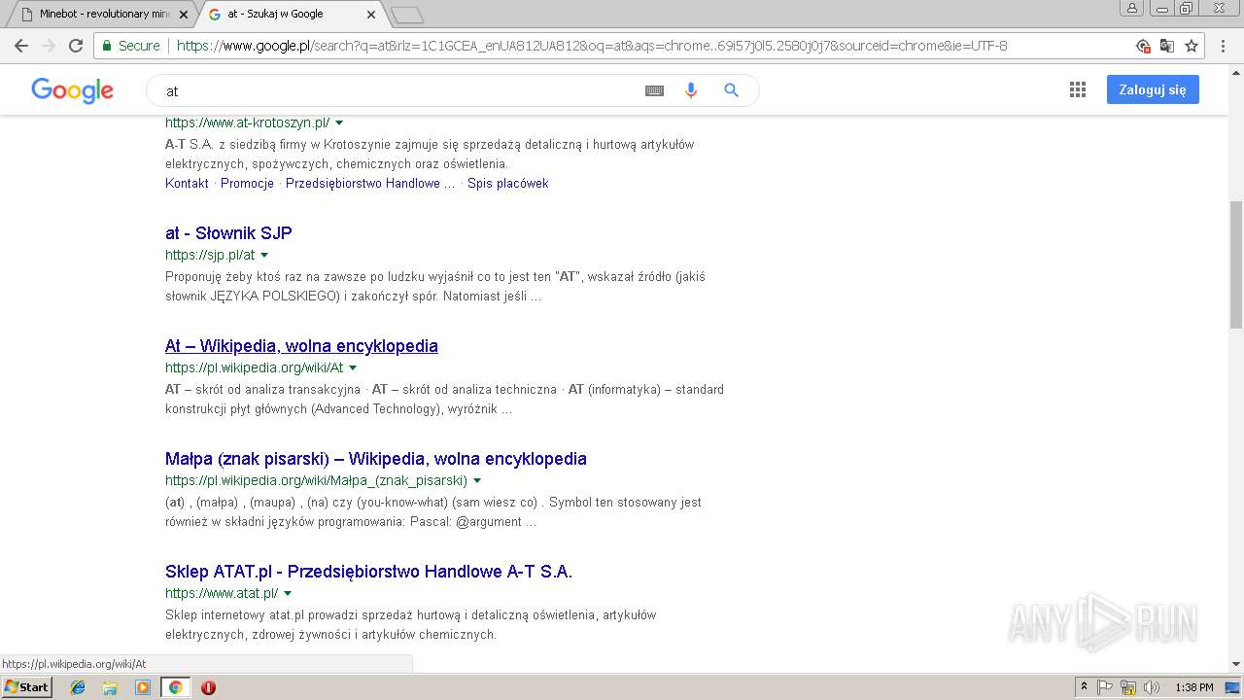
Task: Expand dropdown next to pl.wikipedia.org/wiki/At
Action: 353,368
